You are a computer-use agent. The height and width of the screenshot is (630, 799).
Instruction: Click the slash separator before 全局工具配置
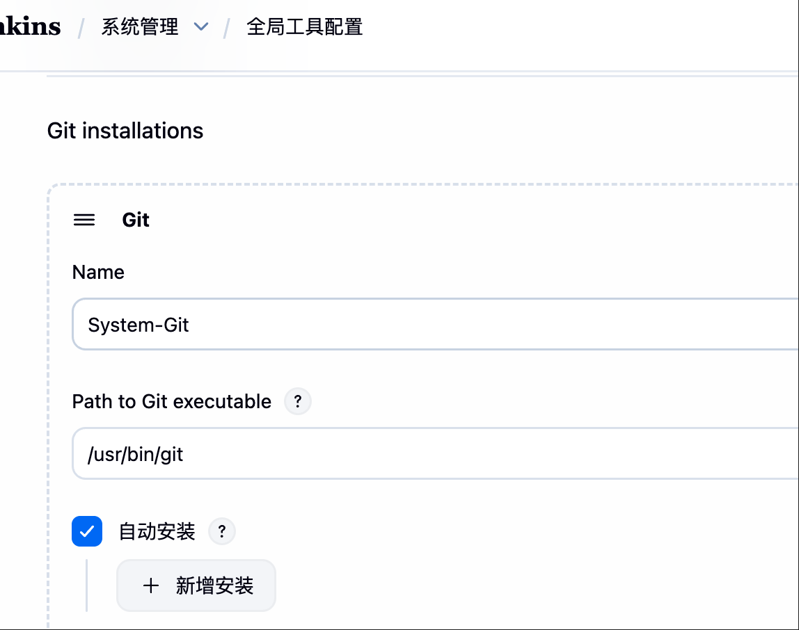(227, 28)
